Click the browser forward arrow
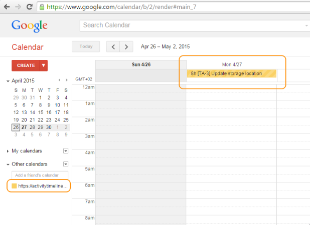This screenshot has height=225, width=310. (19, 7)
